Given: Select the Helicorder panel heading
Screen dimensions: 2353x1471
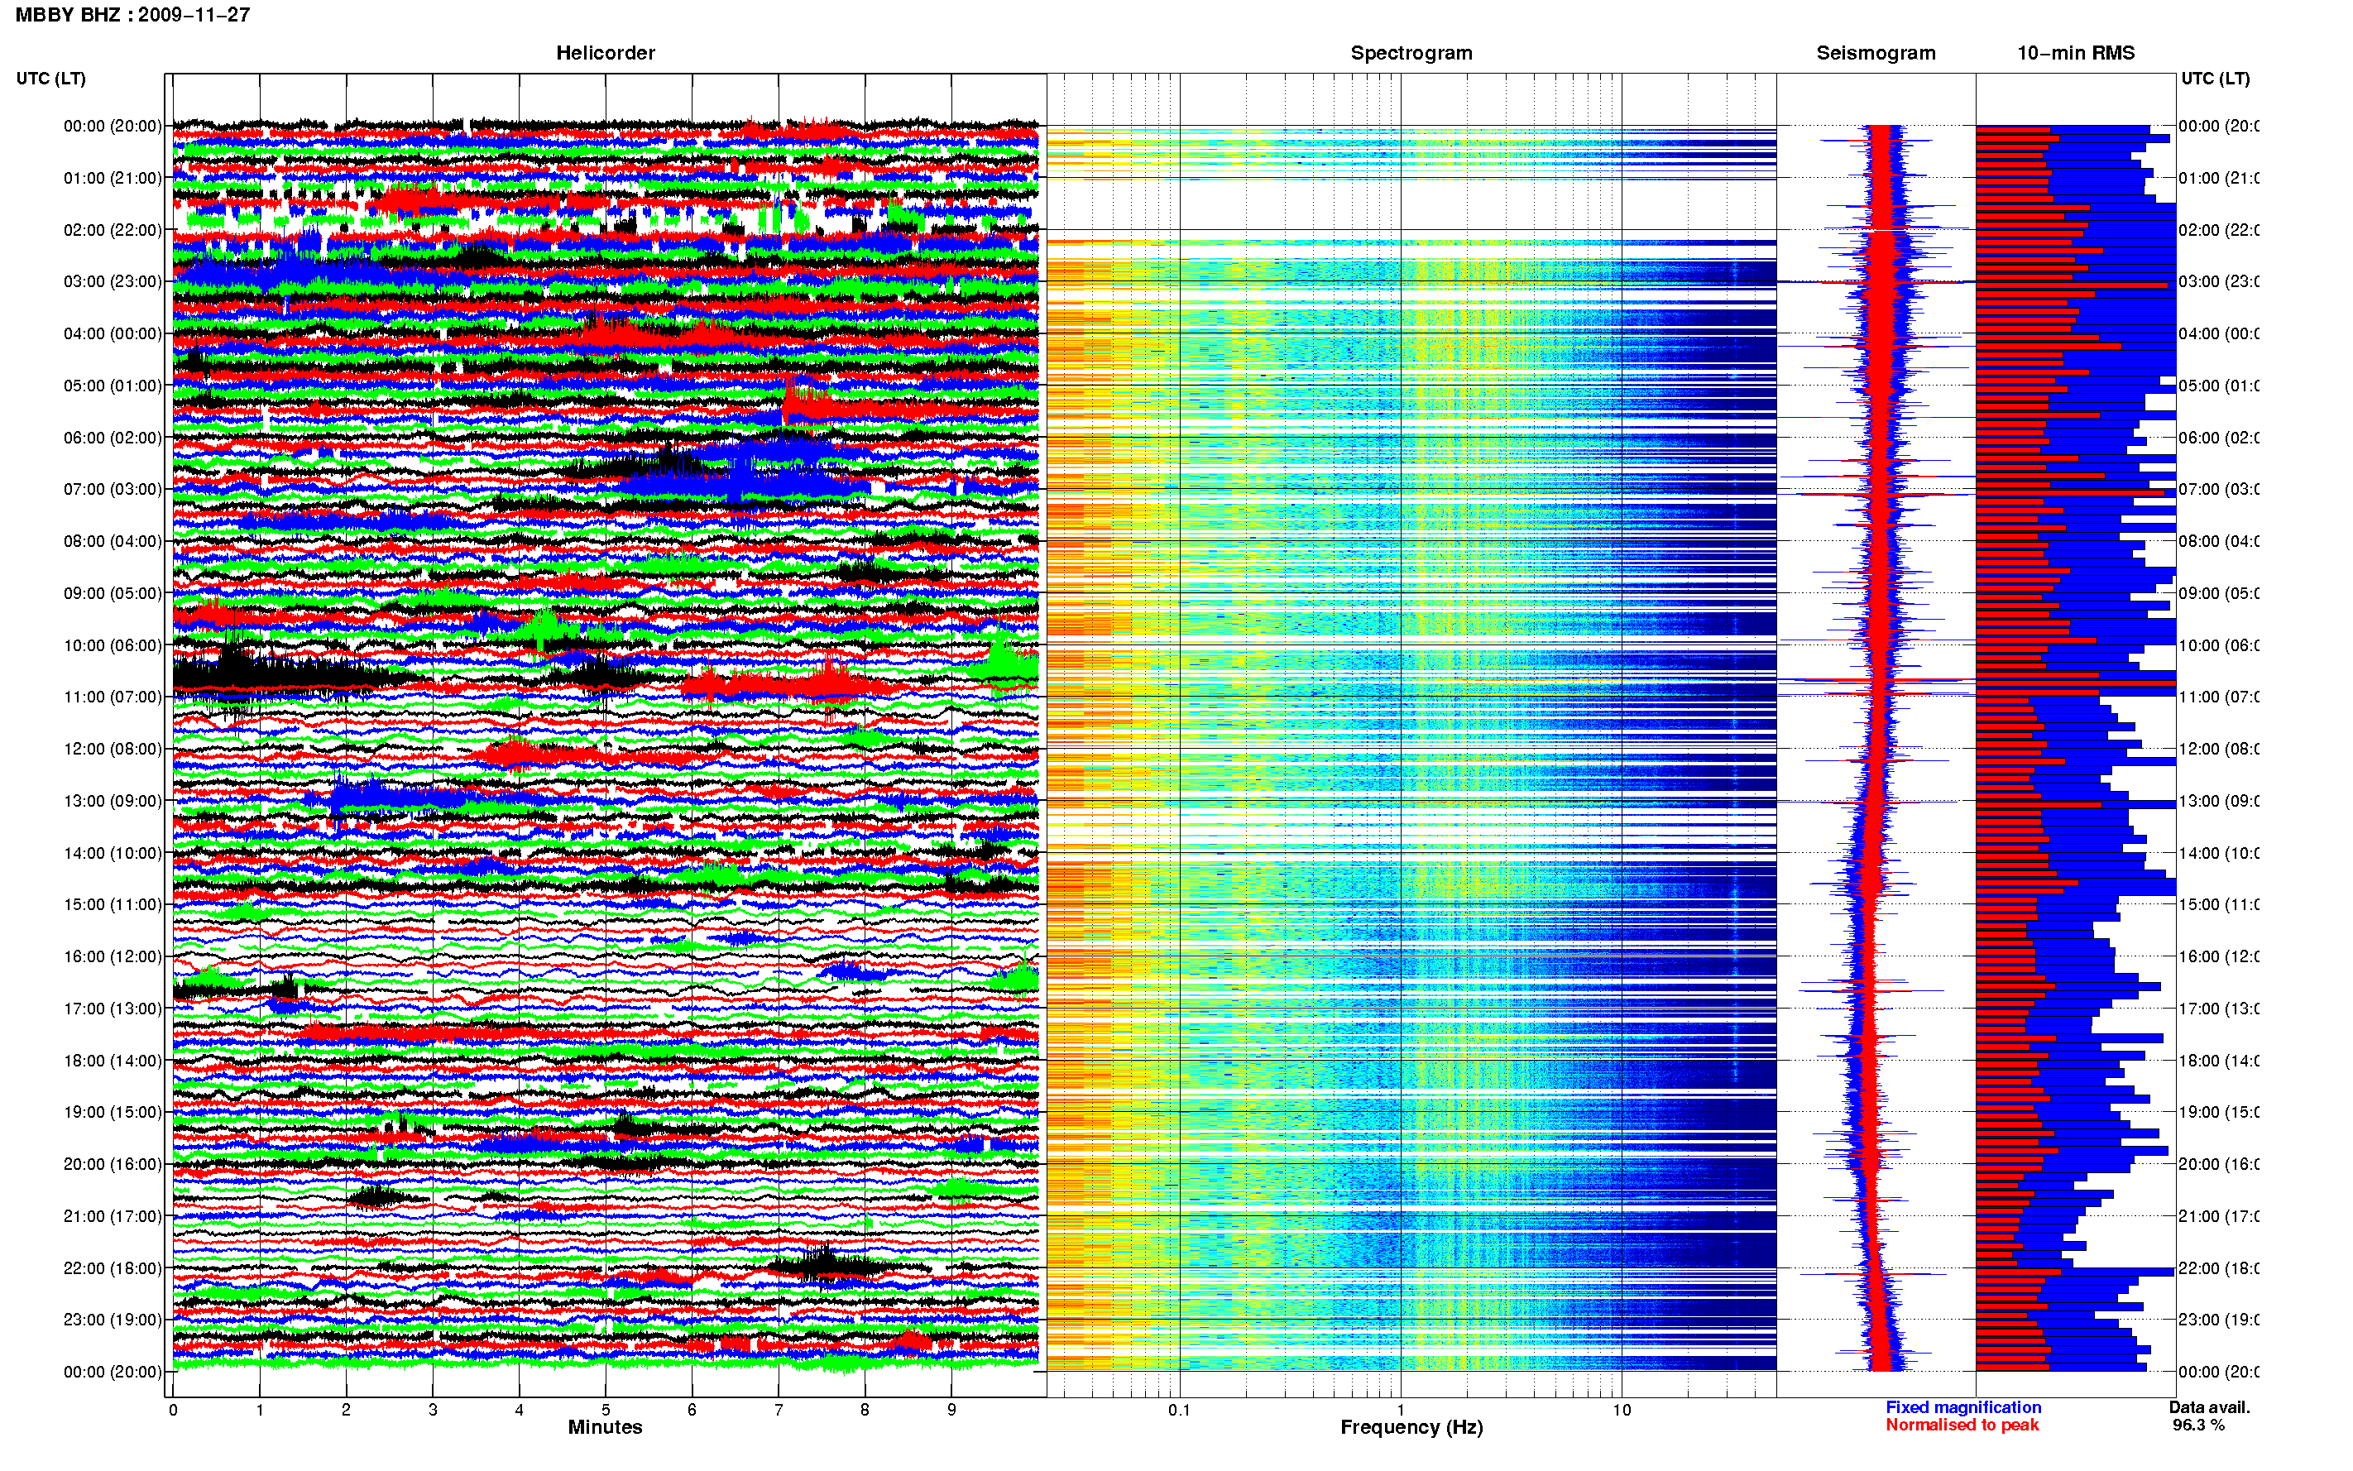Looking at the screenshot, I should pos(605,53).
